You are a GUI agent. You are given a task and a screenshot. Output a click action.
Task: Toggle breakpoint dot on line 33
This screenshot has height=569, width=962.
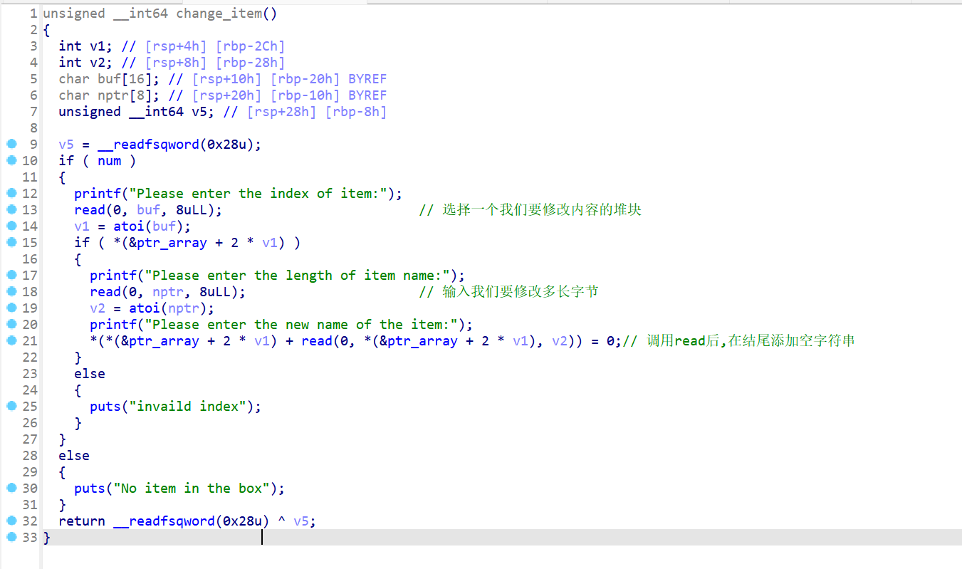11,537
